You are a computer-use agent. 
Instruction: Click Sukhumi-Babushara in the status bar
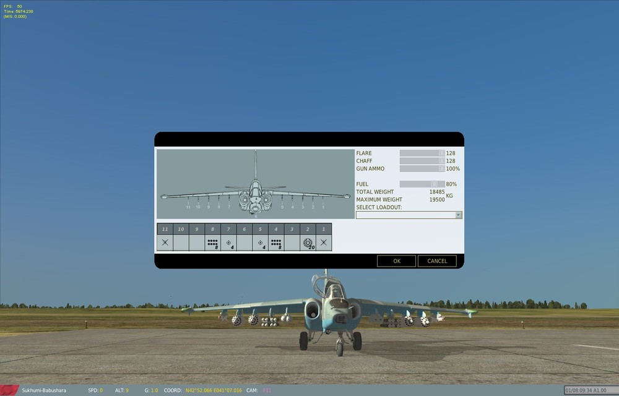coord(44,390)
